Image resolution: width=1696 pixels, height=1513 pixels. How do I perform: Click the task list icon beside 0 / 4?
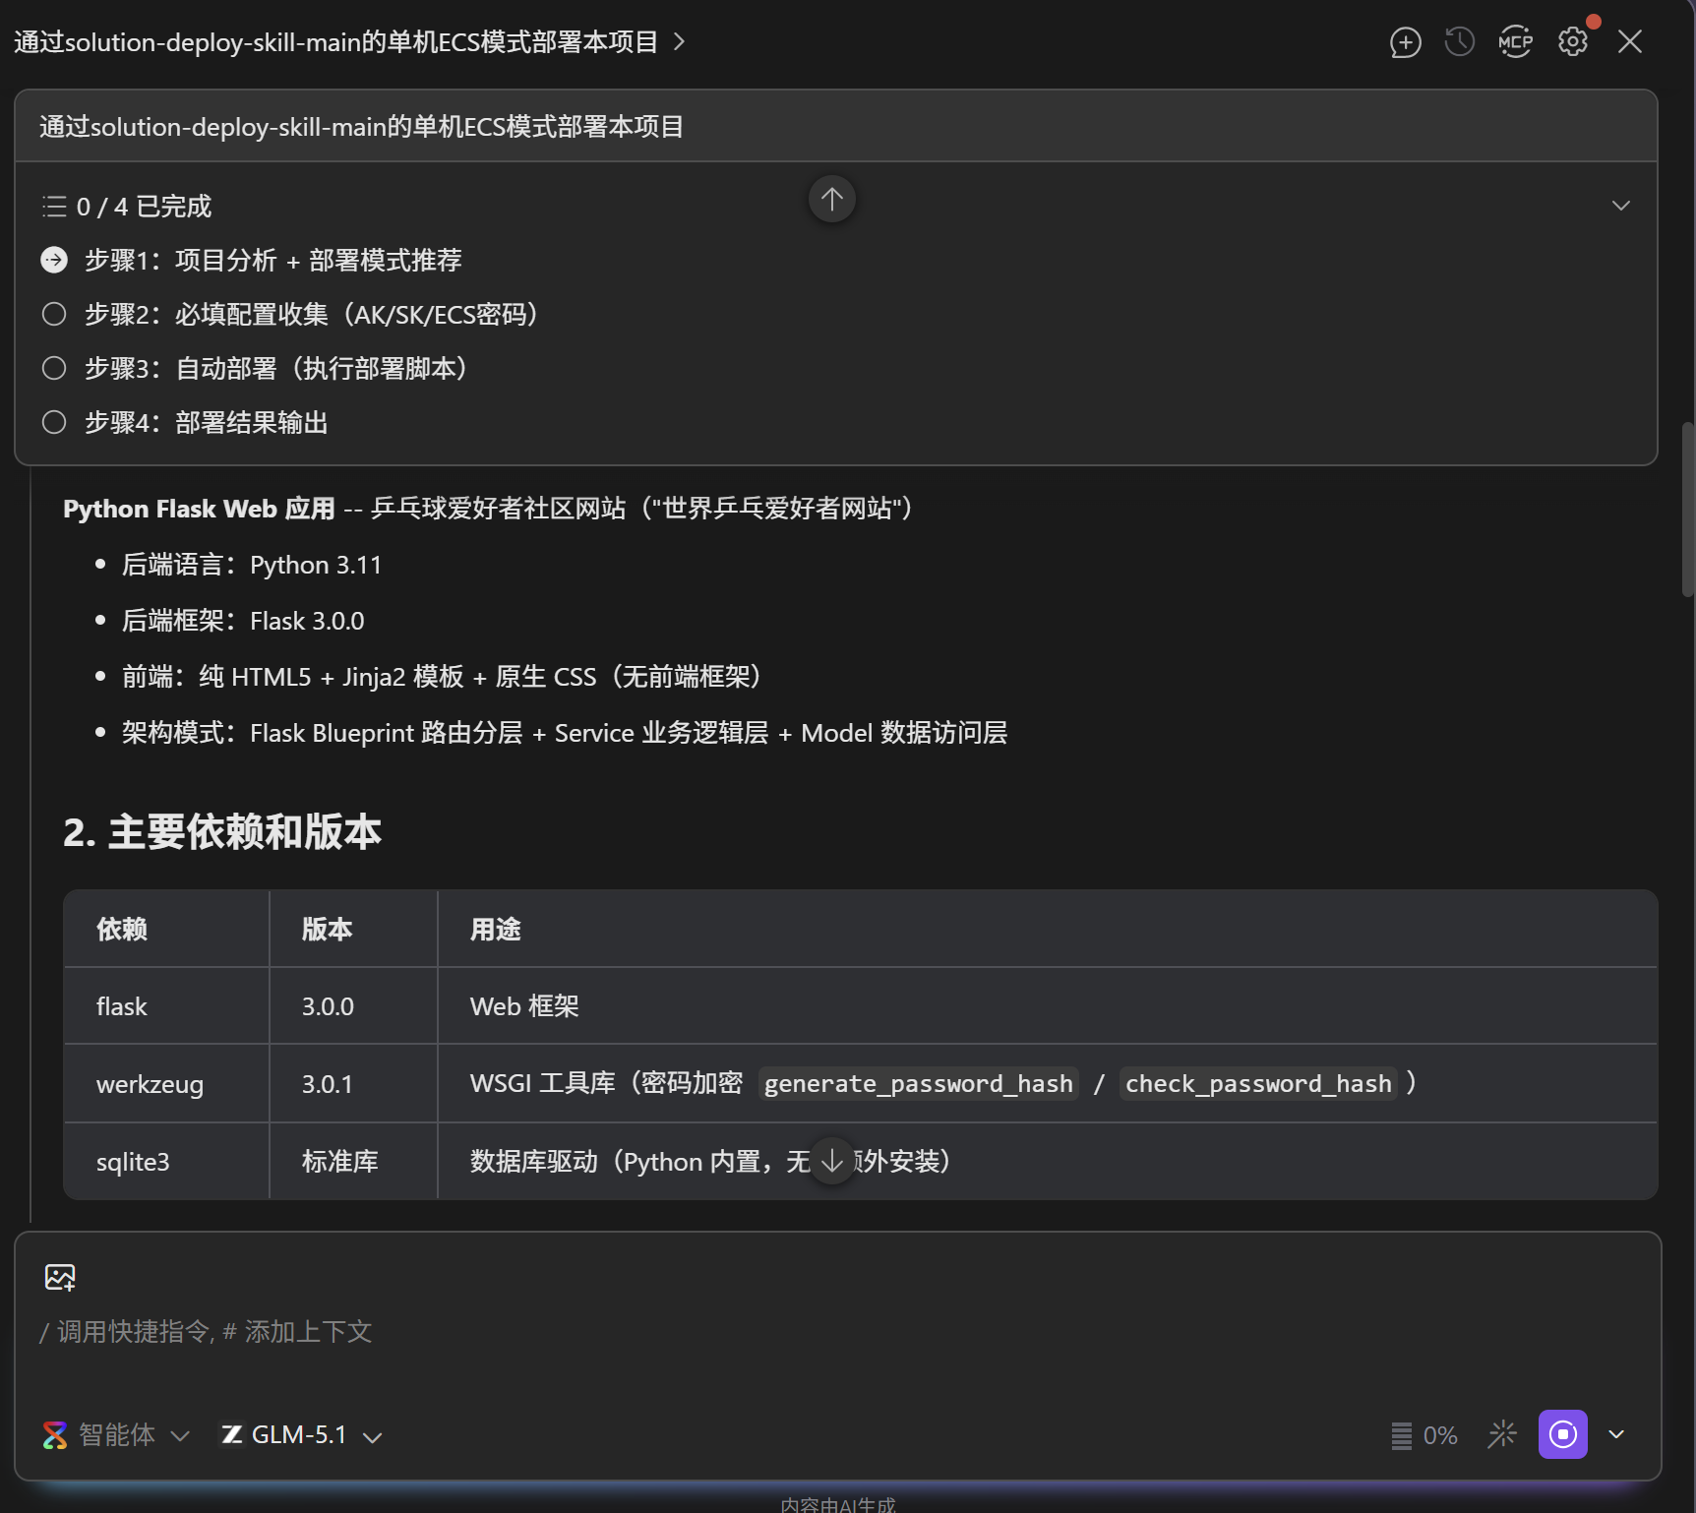point(54,207)
